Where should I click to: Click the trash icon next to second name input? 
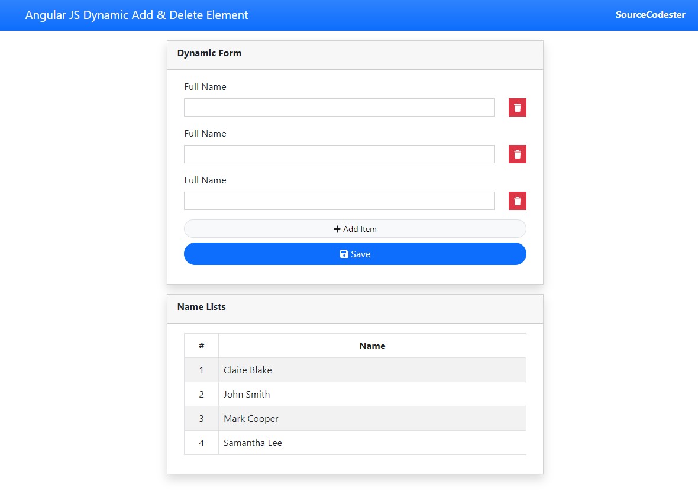tap(516, 154)
